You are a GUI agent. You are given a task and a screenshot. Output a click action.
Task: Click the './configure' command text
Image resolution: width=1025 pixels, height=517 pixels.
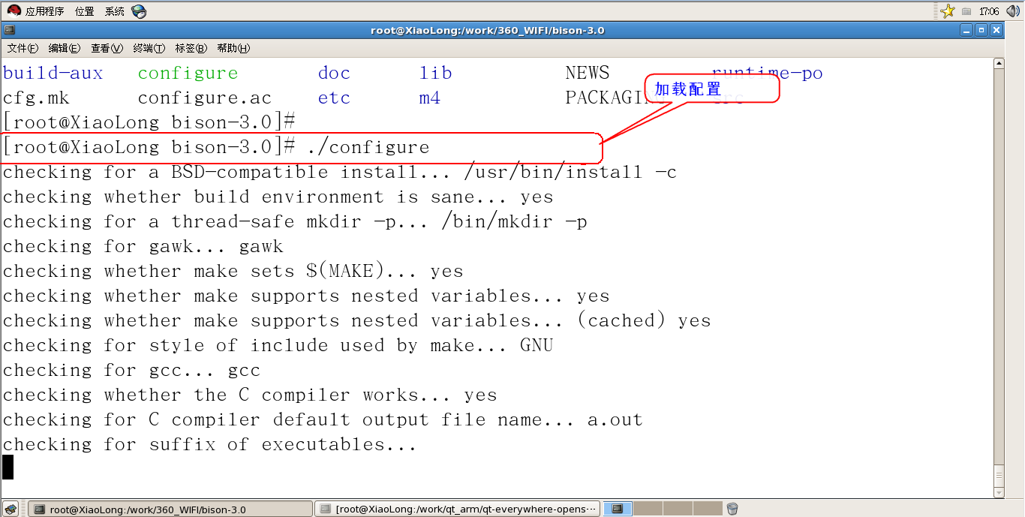point(368,147)
